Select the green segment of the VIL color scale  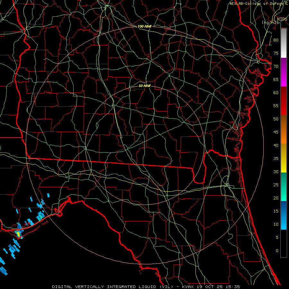(x=284, y=187)
